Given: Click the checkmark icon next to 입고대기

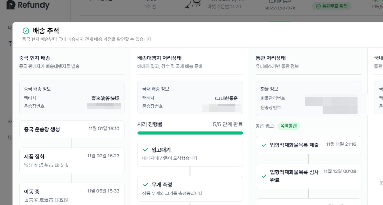Looking at the screenshot, I should (x=146, y=149).
